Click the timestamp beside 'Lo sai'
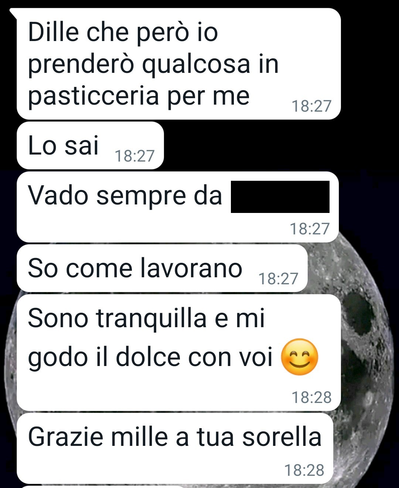The height and width of the screenshot is (488, 399). click(134, 156)
